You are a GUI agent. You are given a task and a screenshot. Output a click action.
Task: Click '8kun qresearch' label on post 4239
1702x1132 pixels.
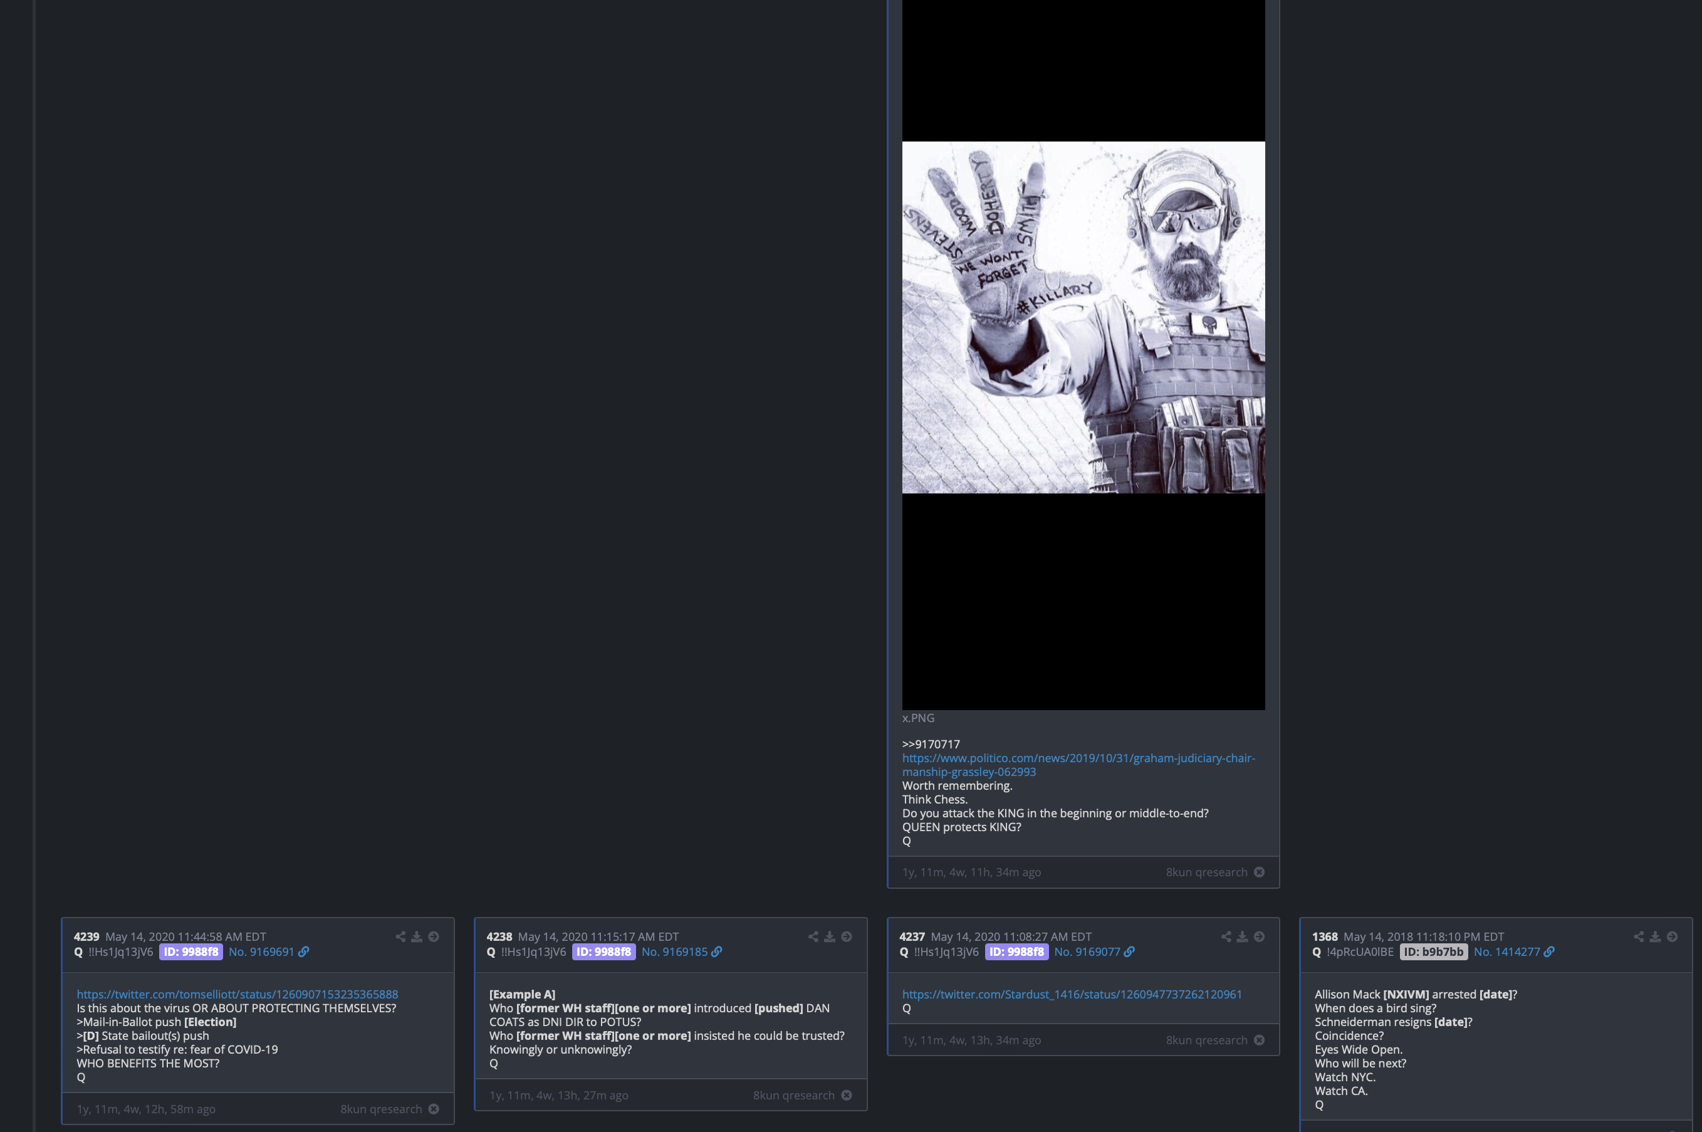(381, 1109)
